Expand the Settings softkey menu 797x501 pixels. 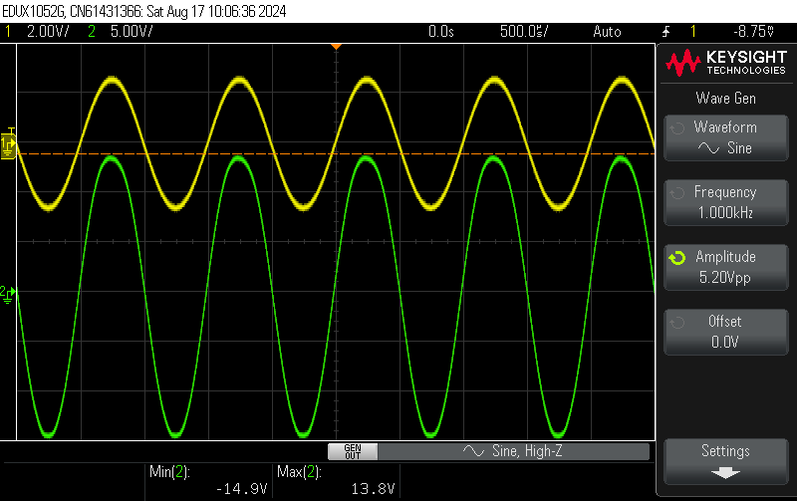725,460
